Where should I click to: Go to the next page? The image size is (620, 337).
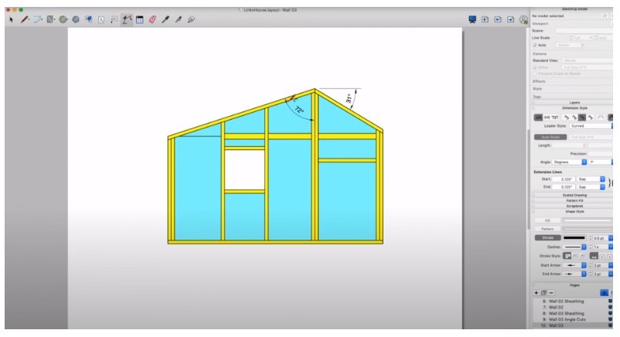click(510, 19)
